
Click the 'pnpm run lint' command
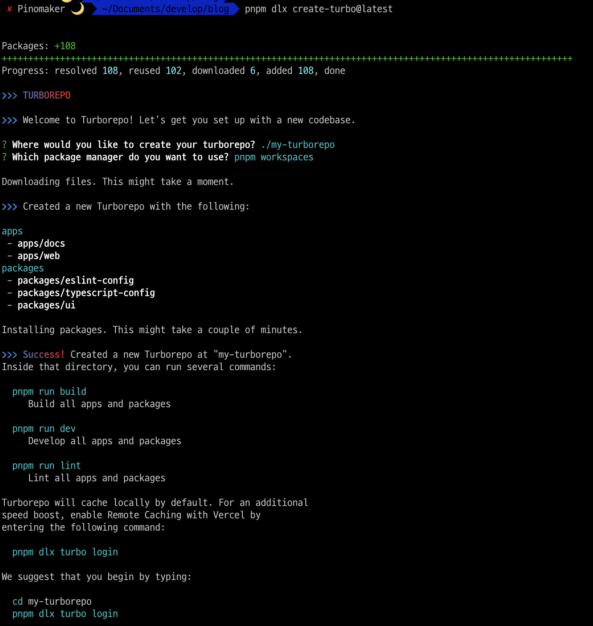tap(47, 466)
